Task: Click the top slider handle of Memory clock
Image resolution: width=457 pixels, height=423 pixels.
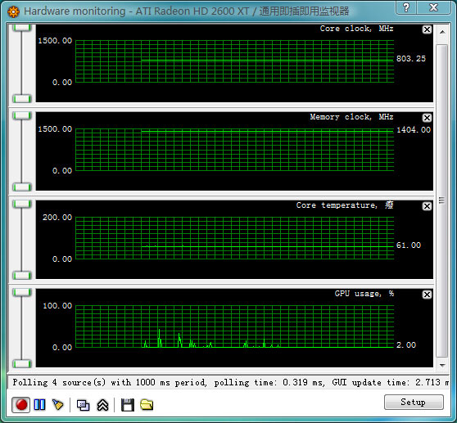Action: [x=22, y=115]
